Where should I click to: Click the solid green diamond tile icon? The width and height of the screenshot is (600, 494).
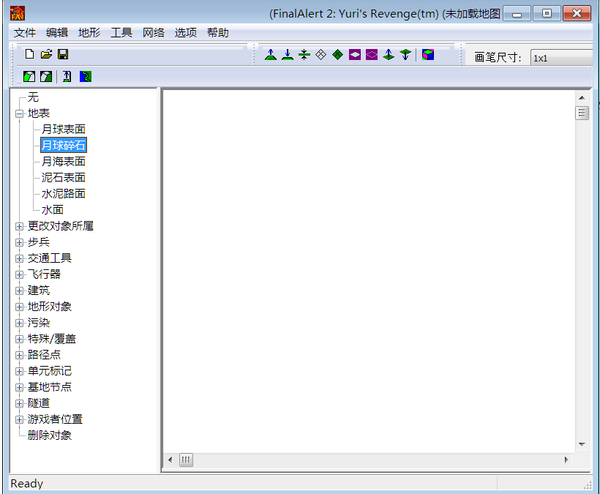338,55
